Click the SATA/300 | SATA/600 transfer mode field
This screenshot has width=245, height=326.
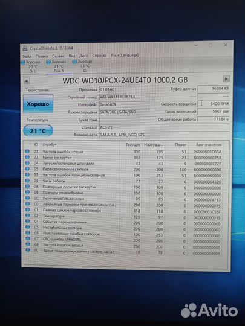point(128,112)
